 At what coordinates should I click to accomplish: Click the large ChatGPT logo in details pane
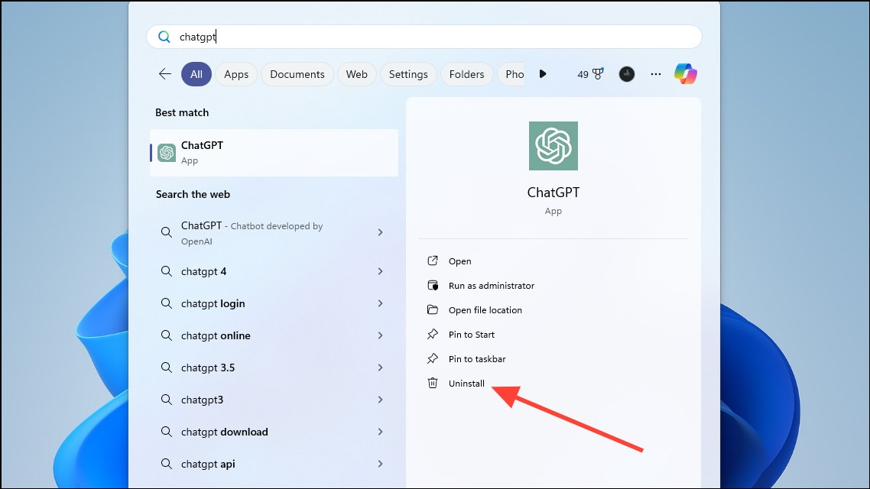tap(553, 146)
